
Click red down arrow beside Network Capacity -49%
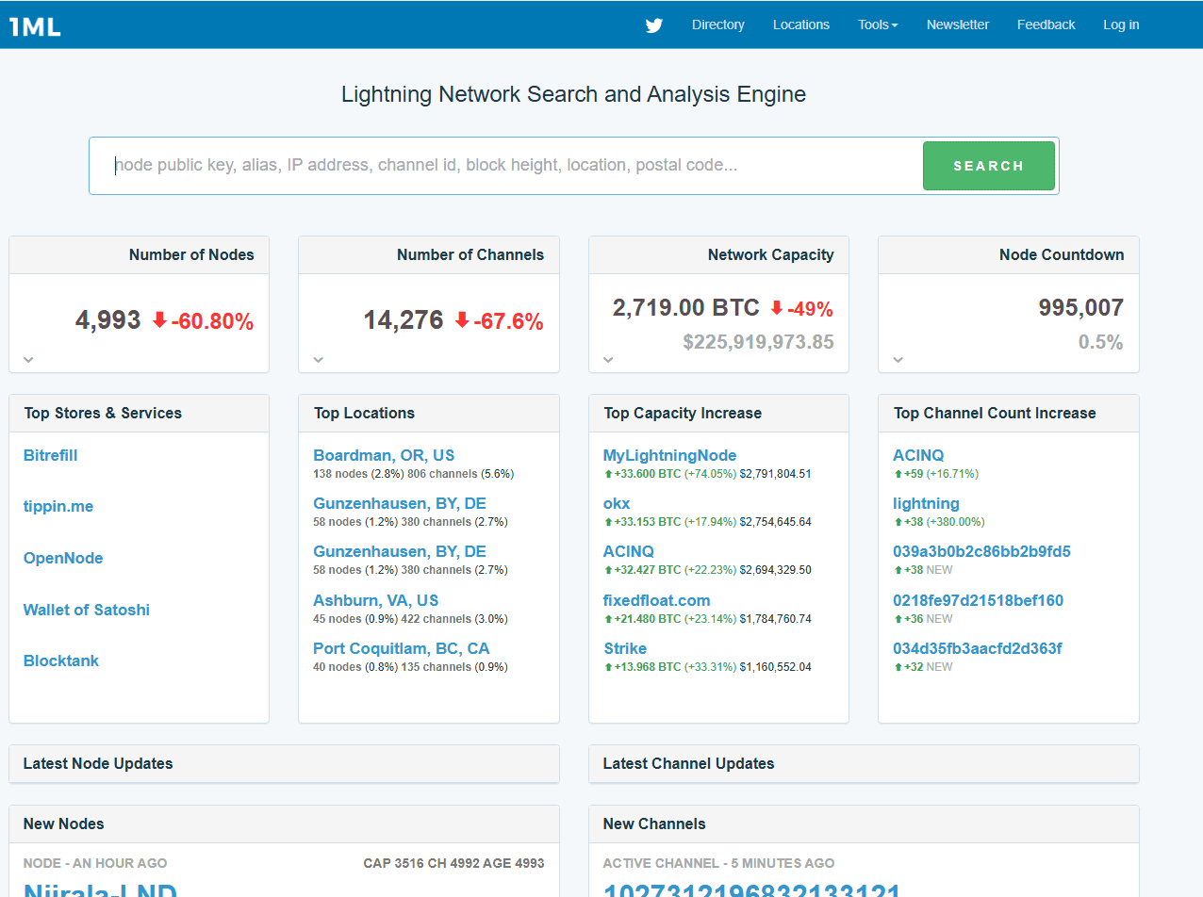(x=777, y=308)
